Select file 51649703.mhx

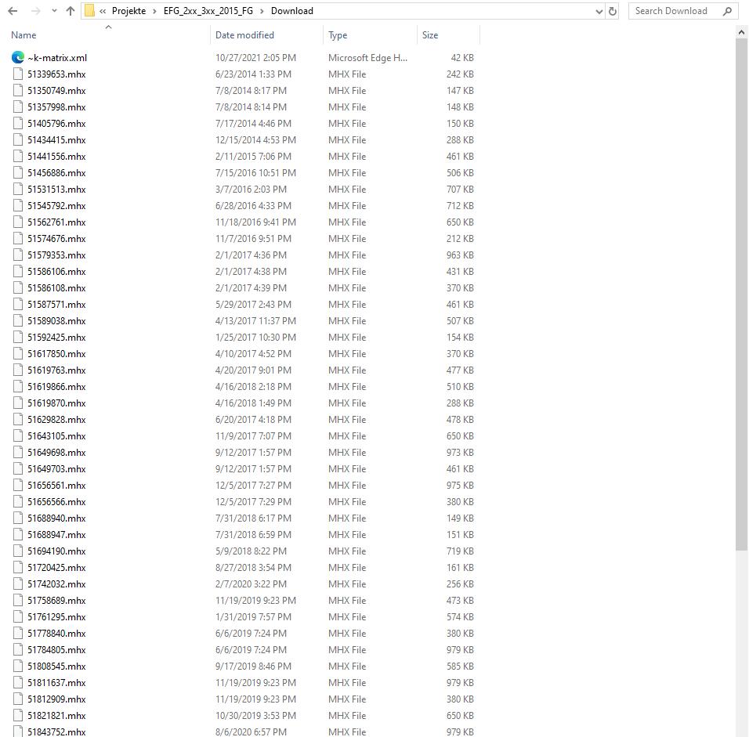click(x=56, y=469)
